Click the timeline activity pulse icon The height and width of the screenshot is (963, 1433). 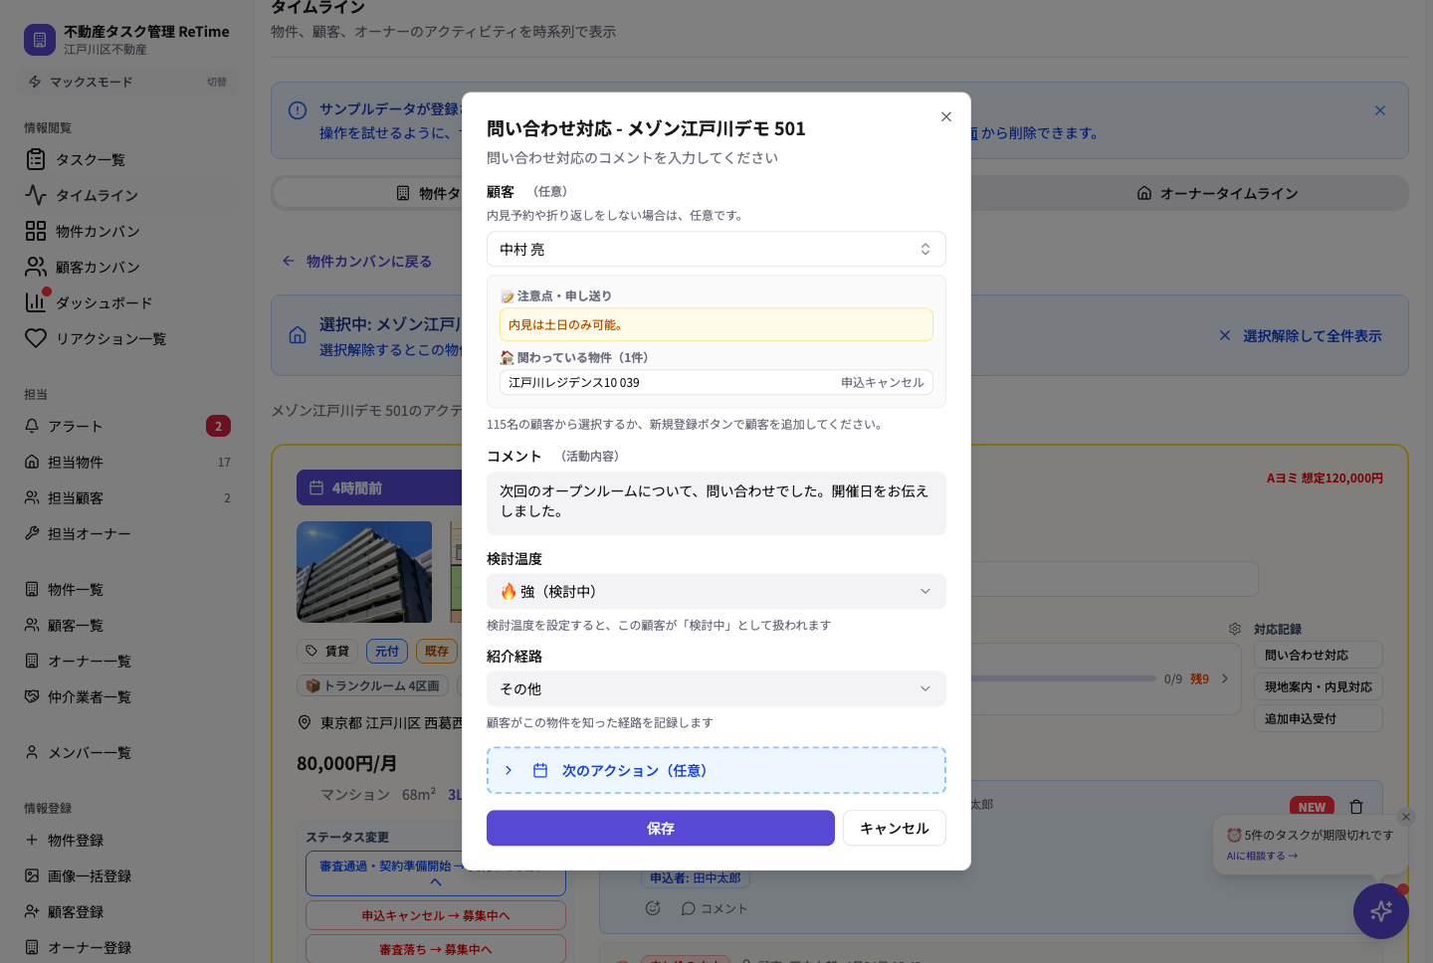click(x=36, y=195)
